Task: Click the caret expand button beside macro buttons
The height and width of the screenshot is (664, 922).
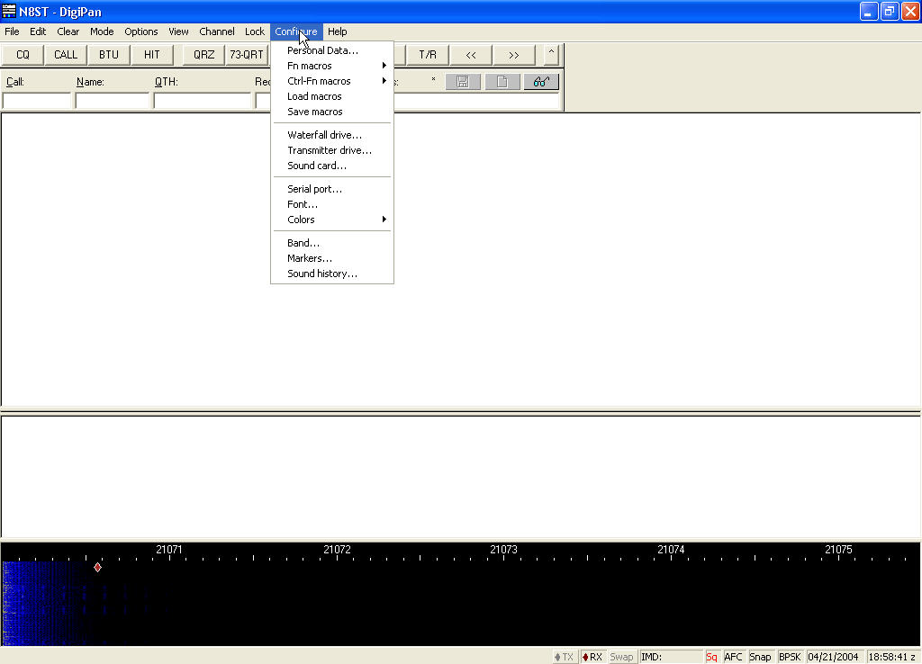Action: 551,53
